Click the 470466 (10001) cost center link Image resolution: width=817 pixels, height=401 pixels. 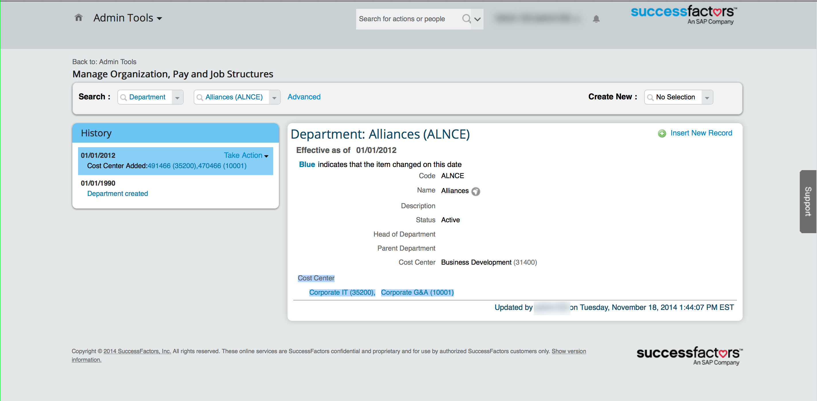click(x=222, y=166)
